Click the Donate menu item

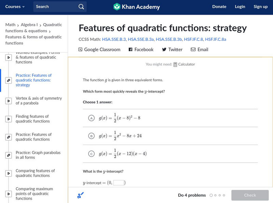point(219,7)
